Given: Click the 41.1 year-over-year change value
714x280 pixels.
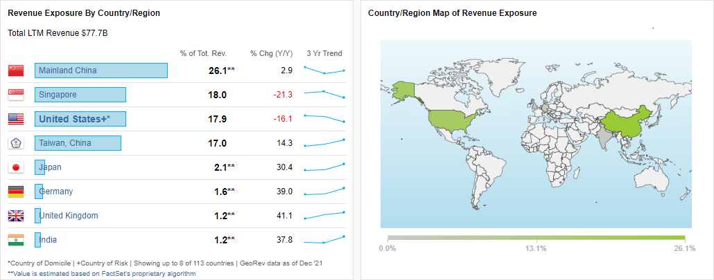Looking at the screenshot, I should [285, 216].
